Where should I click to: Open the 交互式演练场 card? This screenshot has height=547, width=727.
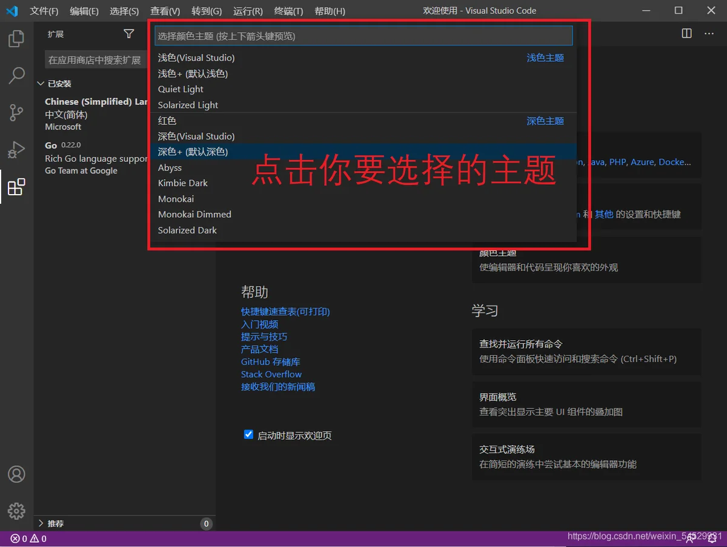[x=586, y=456]
